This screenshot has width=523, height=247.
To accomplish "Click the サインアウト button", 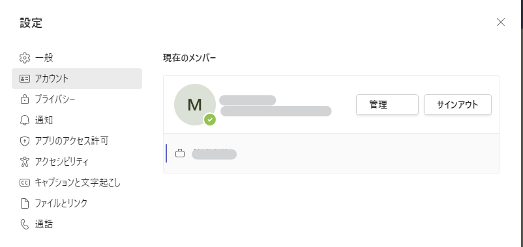I will click(458, 105).
